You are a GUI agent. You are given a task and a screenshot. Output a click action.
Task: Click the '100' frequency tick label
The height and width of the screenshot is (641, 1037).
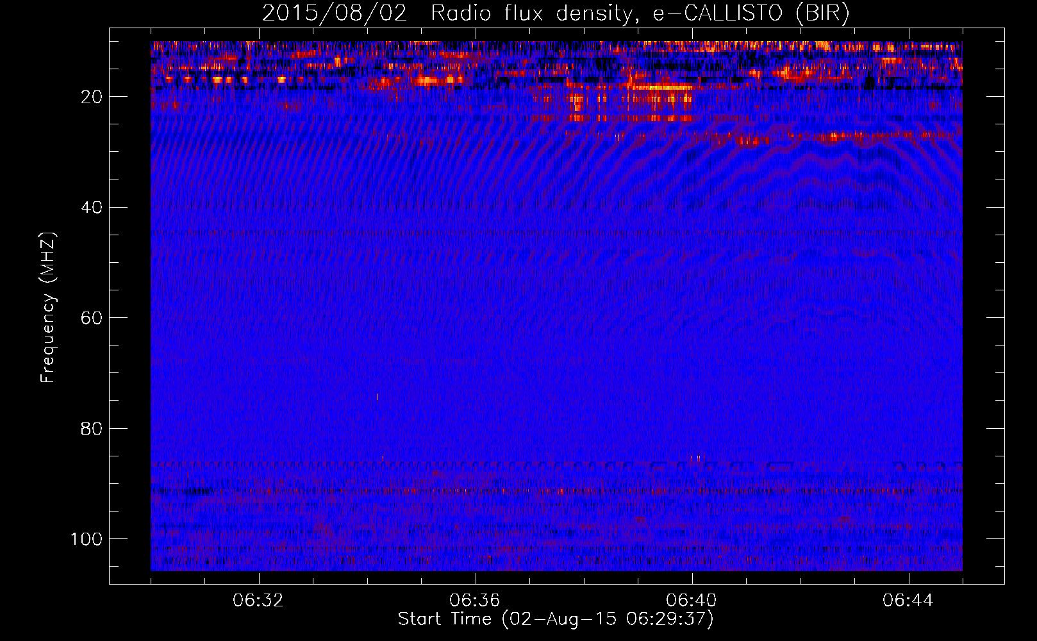(x=87, y=539)
